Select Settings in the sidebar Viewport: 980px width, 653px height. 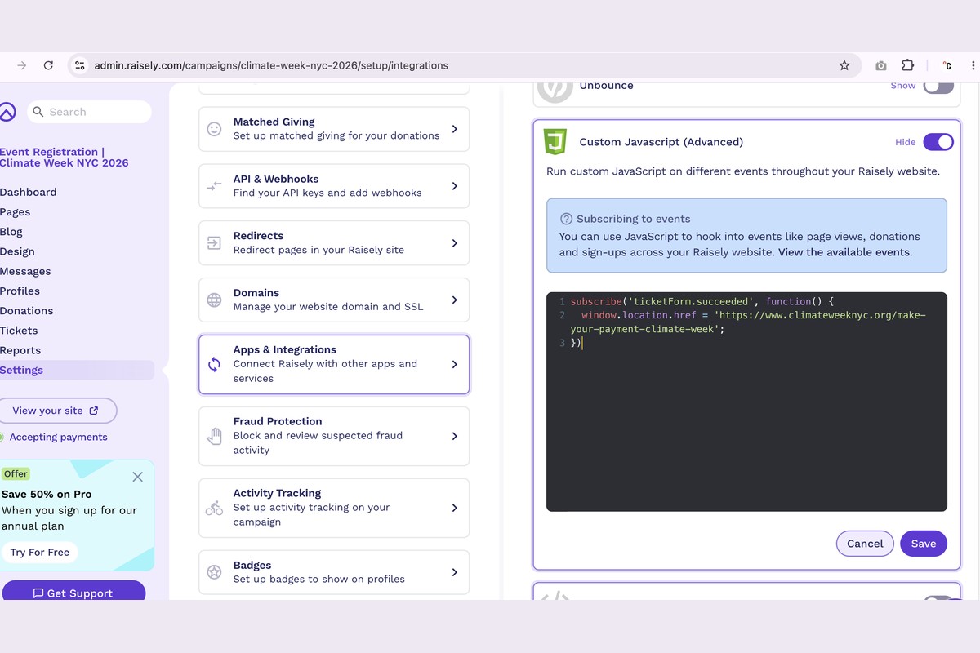(x=22, y=370)
